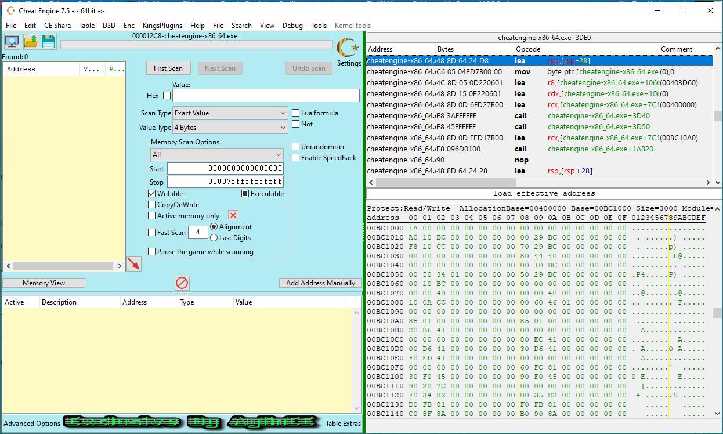Click the Add Address Manually button
Screen dimensions: 723x434
320,283
